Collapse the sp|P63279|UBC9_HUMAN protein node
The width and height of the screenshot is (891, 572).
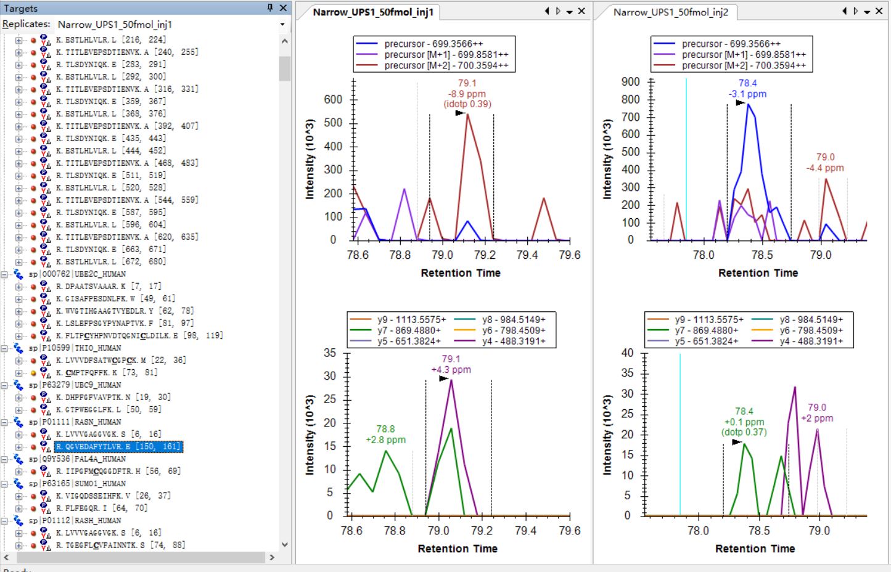tap(4, 385)
